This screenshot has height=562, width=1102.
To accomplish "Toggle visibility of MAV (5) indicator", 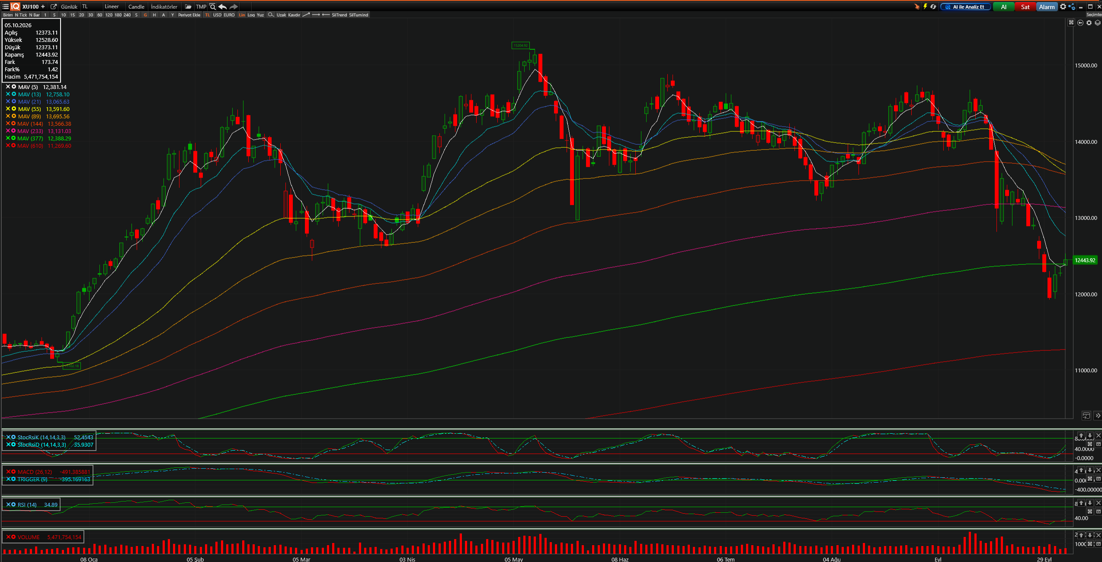I will click(x=14, y=87).
